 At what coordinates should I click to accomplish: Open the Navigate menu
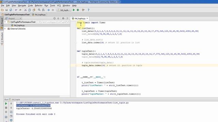click(x=22, y=5)
